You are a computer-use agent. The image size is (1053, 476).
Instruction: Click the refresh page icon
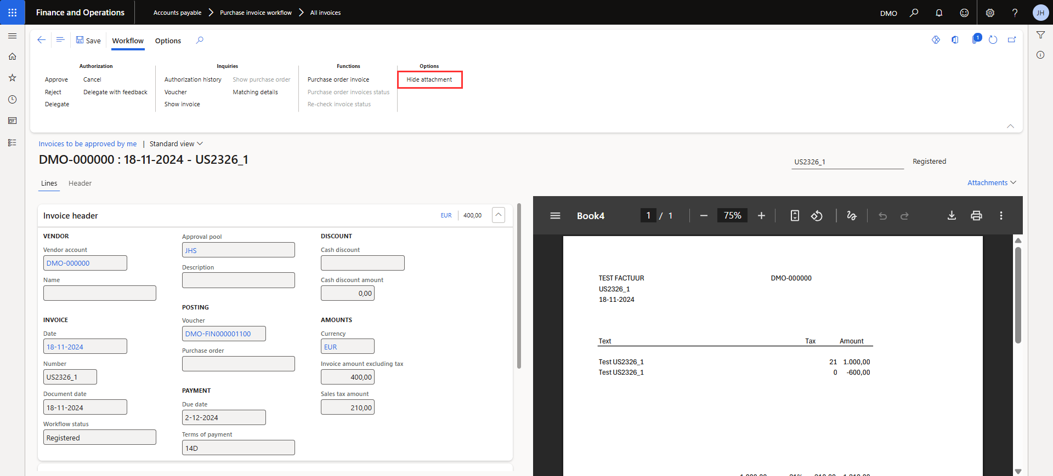tap(993, 40)
